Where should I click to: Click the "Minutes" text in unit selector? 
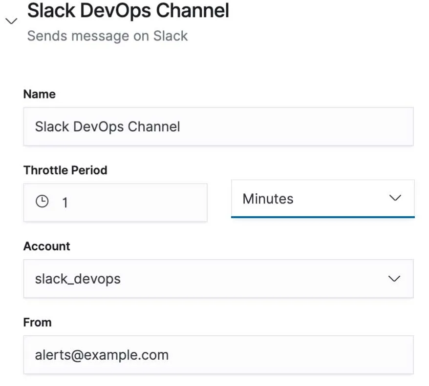point(268,199)
